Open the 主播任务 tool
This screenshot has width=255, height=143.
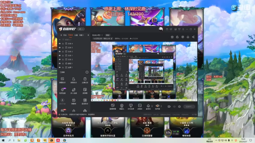(x=85, y=80)
